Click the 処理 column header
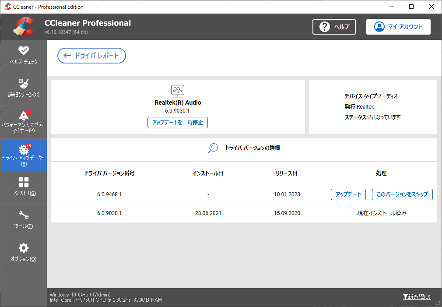 point(381,173)
